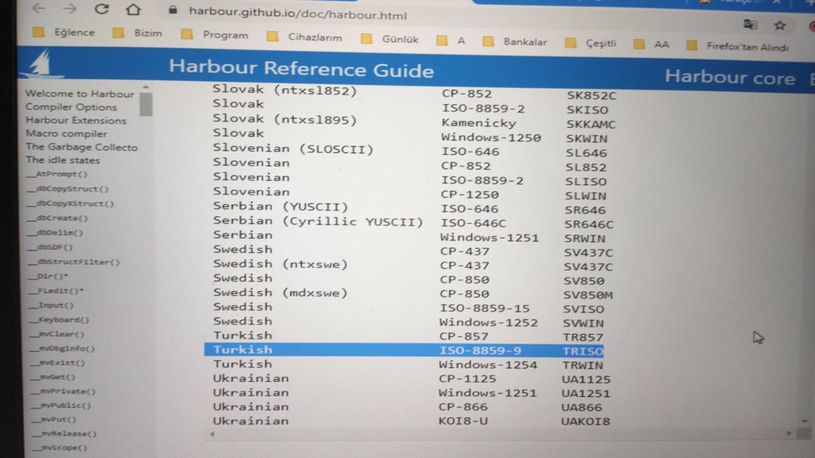Click the ISO-8859-9 encoding cell
This screenshot has width=815, height=458.
pyautogui.click(x=480, y=351)
